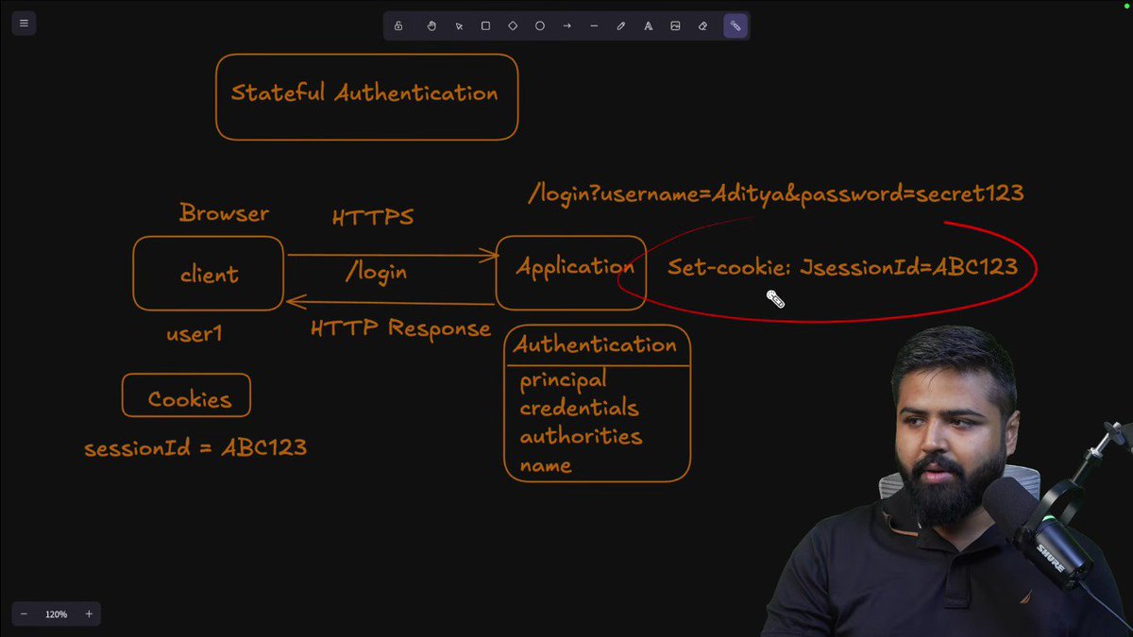Click the 'HTTPS' label
This screenshot has width=1133, height=637.
click(373, 217)
